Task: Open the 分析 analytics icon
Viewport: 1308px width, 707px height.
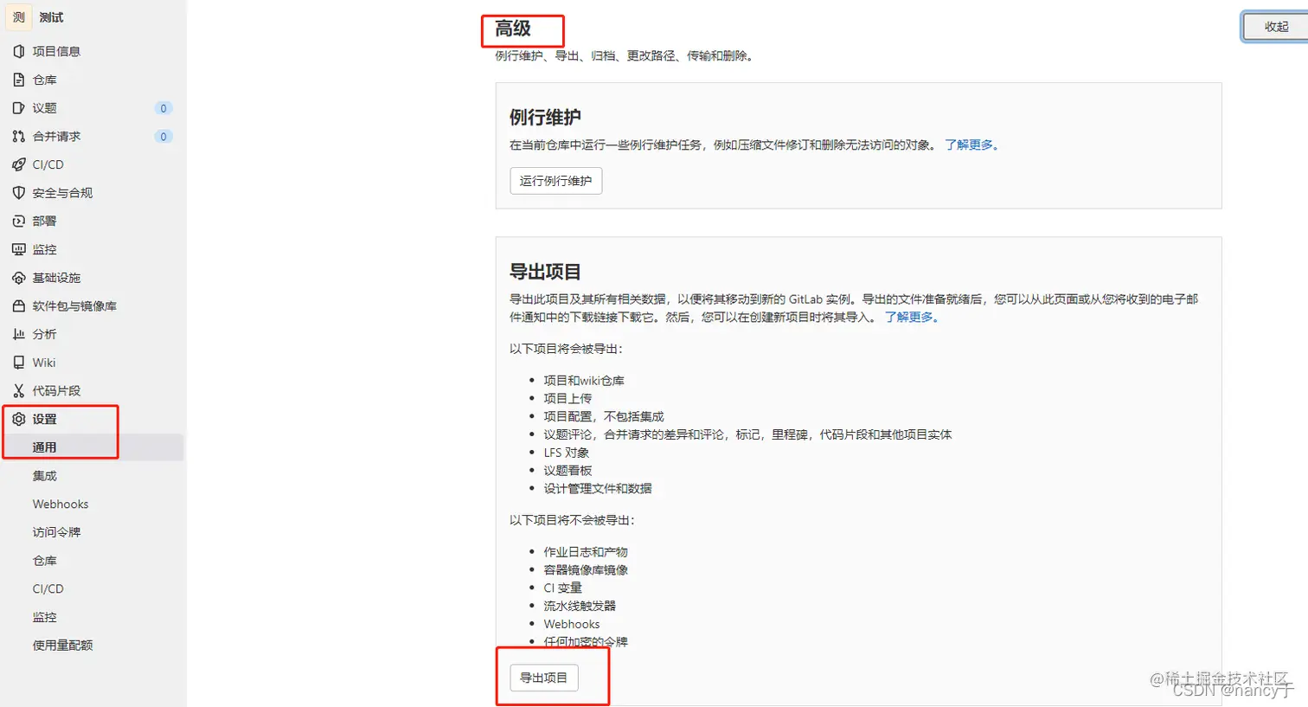Action: click(20, 333)
